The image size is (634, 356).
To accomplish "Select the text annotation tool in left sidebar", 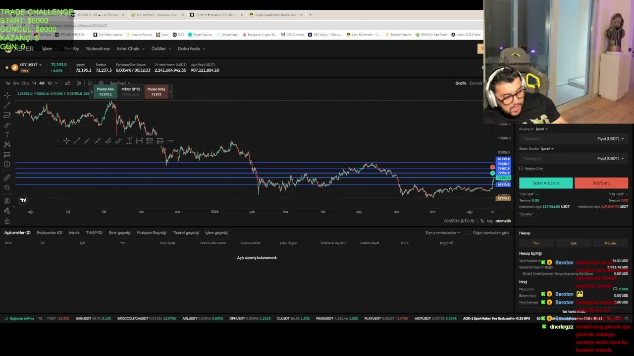I will coord(7,134).
